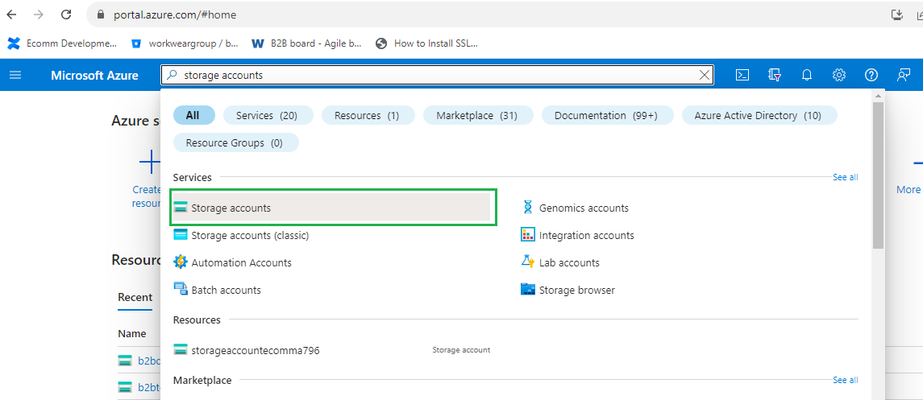Open the workweargroup bookmark
The image size is (923, 400).
coord(185,43)
